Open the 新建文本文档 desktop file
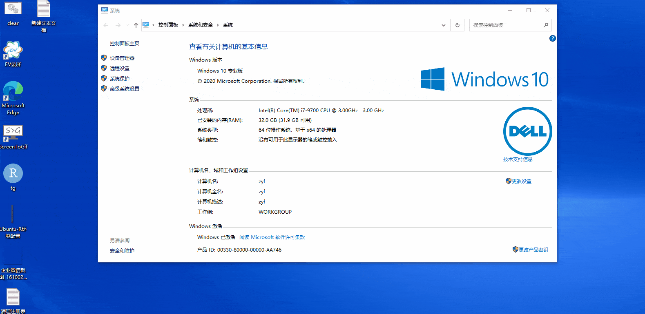Viewport: 645px width, 314px height. 44,16
